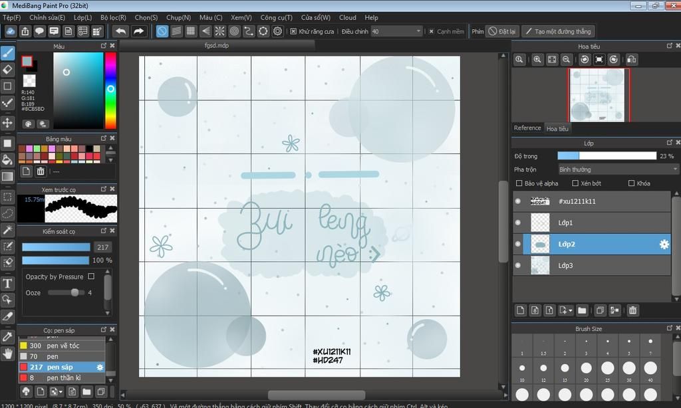The width and height of the screenshot is (681, 408).
Task: Click the Redo arrow in toolbar
Action: tap(138, 31)
